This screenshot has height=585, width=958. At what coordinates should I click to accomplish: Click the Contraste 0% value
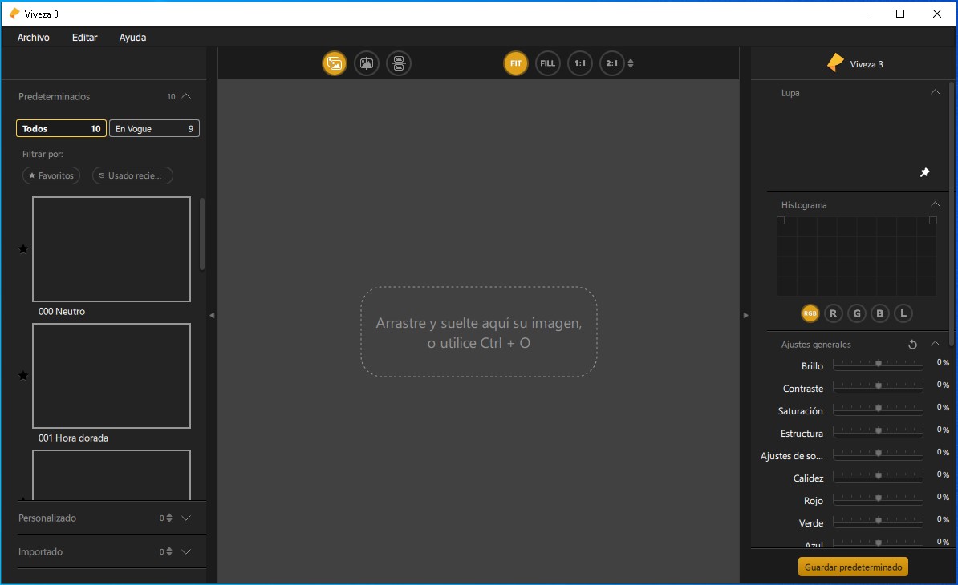pos(943,385)
